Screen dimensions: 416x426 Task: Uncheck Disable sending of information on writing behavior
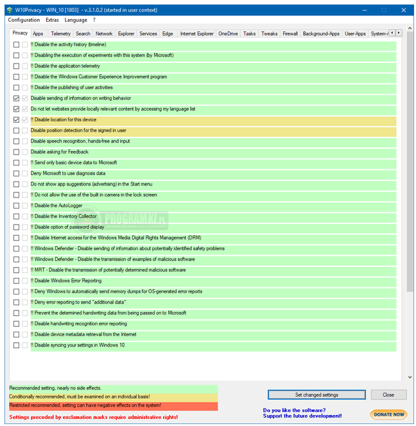(16, 98)
